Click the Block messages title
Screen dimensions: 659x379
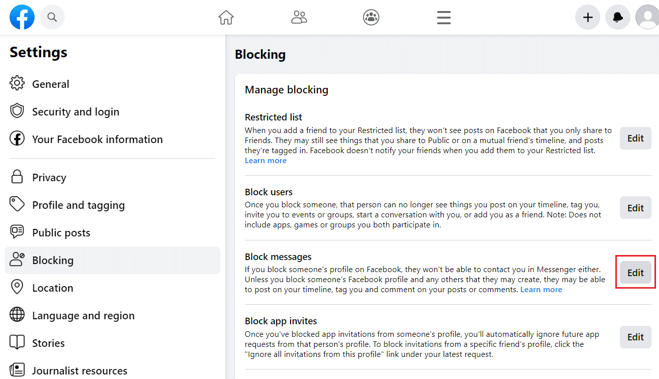click(278, 257)
